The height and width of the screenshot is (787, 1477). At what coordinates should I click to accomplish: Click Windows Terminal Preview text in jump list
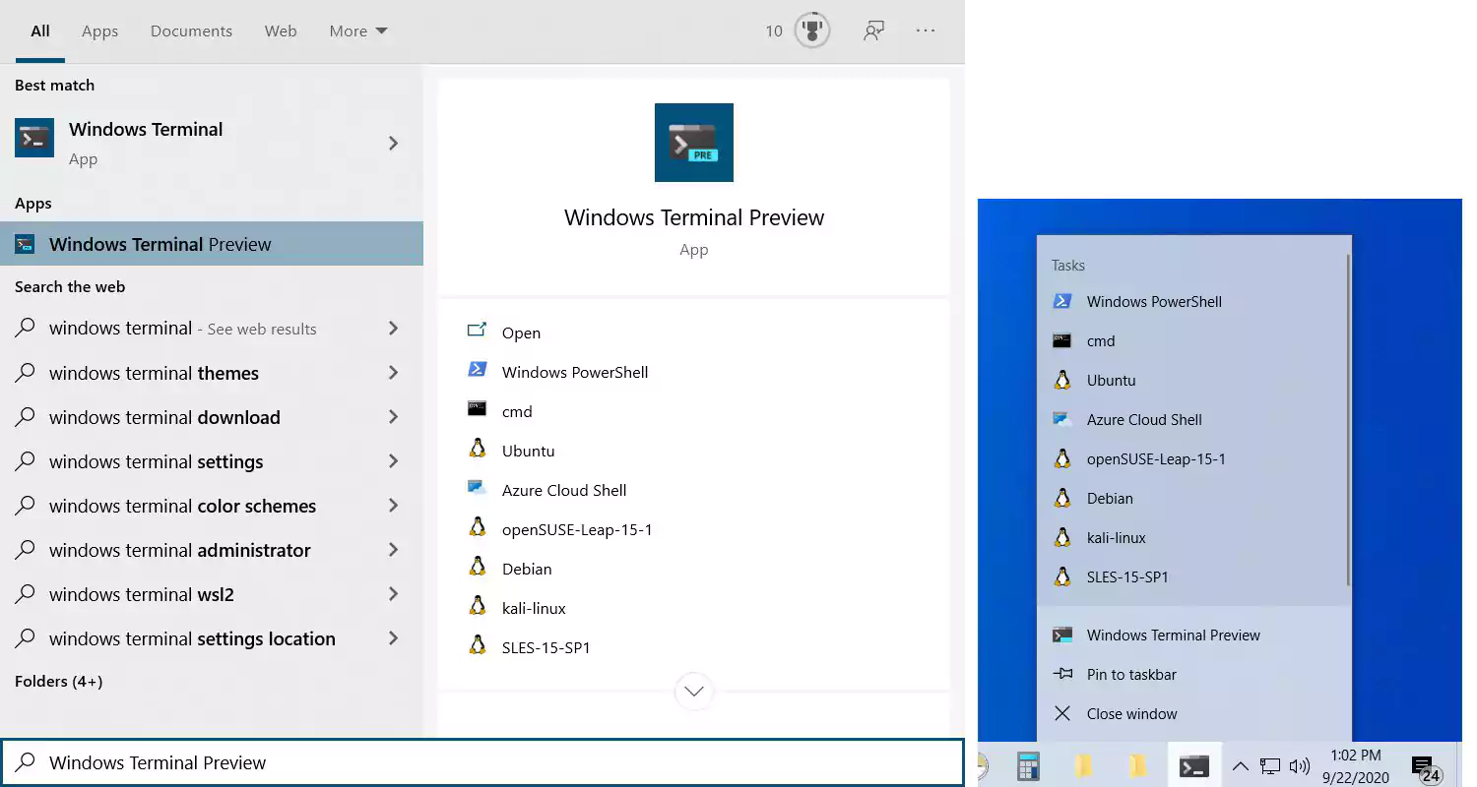pos(1174,635)
